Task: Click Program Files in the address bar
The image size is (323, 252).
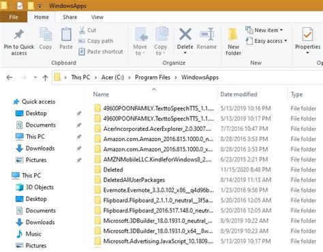Action: click(x=153, y=78)
